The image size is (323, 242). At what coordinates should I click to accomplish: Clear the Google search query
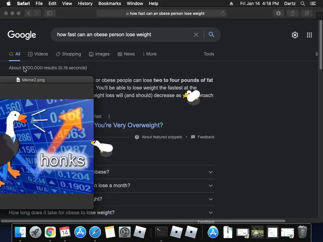pyautogui.click(x=196, y=35)
